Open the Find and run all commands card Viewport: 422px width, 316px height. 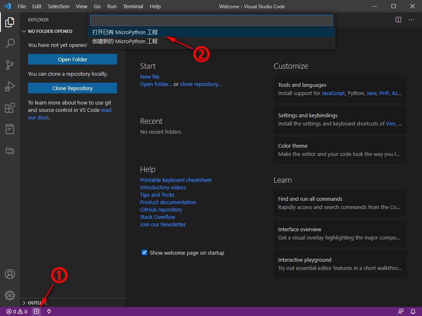pyautogui.click(x=340, y=203)
